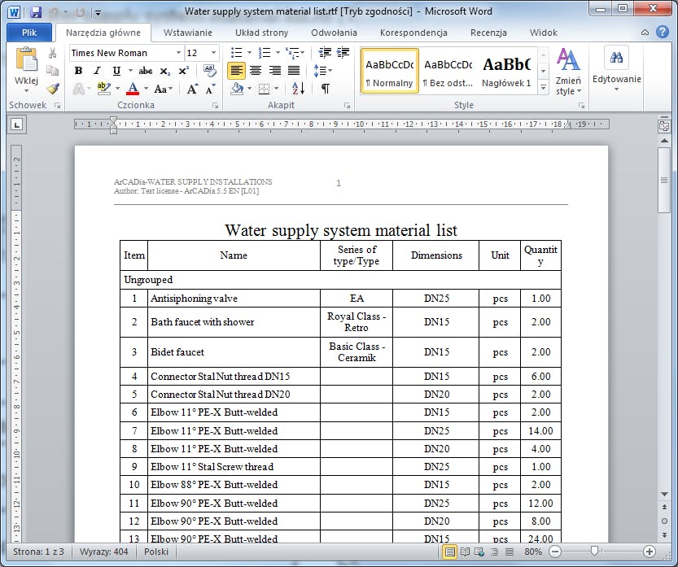
Task: Click the Polski language indicator in status bar
Action: tap(155, 552)
